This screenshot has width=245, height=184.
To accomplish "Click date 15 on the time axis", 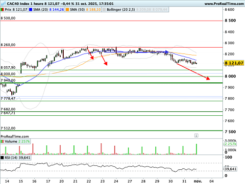I will pos(21,181).
